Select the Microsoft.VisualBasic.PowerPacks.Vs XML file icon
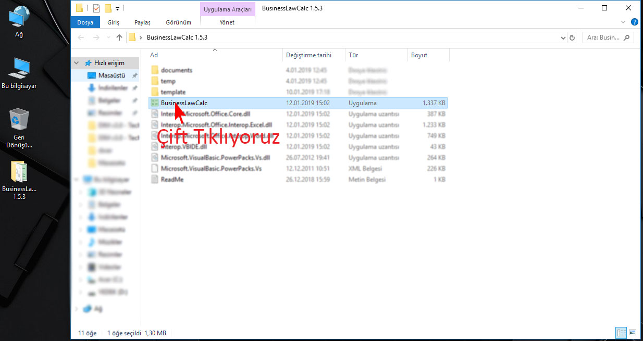 click(x=154, y=169)
